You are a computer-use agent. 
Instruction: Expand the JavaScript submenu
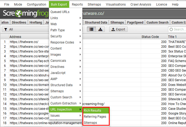[66, 73]
